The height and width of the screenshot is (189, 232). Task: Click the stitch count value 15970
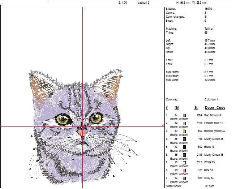point(208,8)
